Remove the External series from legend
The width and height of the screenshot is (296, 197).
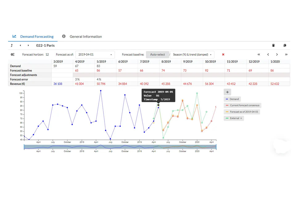click(241, 118)
